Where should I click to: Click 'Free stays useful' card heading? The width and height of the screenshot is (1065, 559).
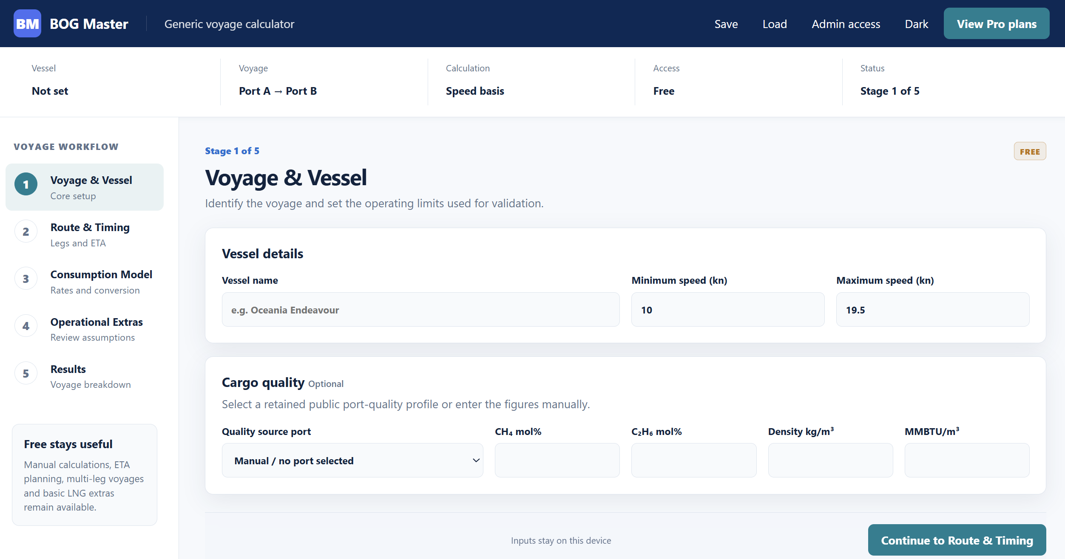pyautogui.click(x=68, y=444)
